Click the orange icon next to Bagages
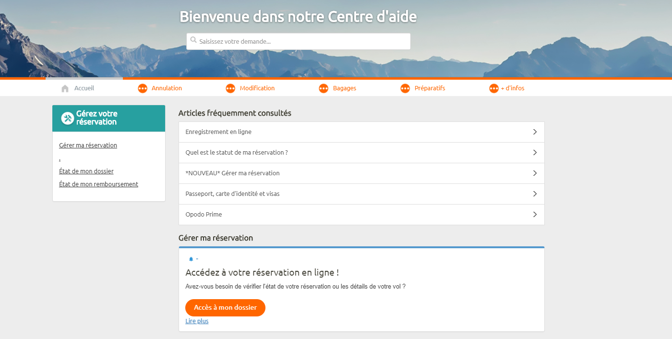The width and height of the screenshot is (672, 339). click(x=324, y=88)
